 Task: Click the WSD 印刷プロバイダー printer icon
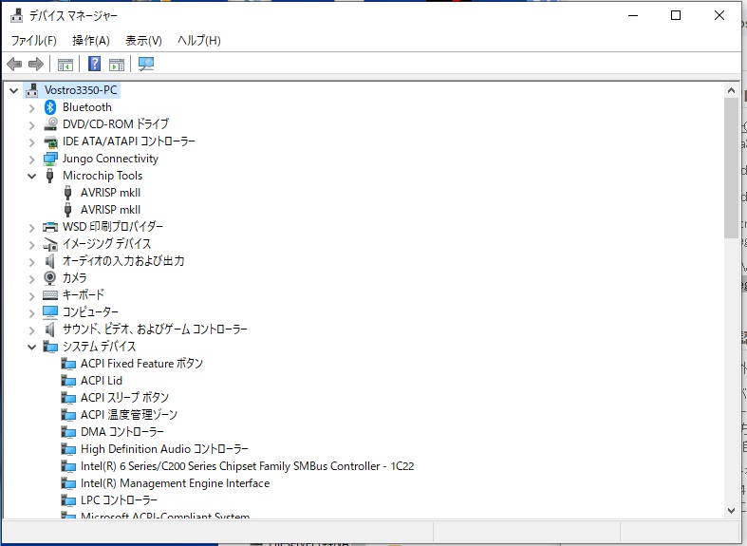(x=50, y=227)
